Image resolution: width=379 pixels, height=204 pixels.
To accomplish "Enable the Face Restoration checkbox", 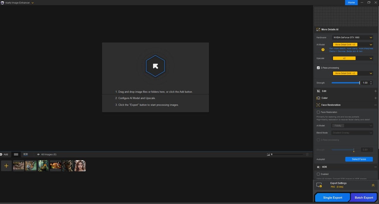I will point(318,112).
